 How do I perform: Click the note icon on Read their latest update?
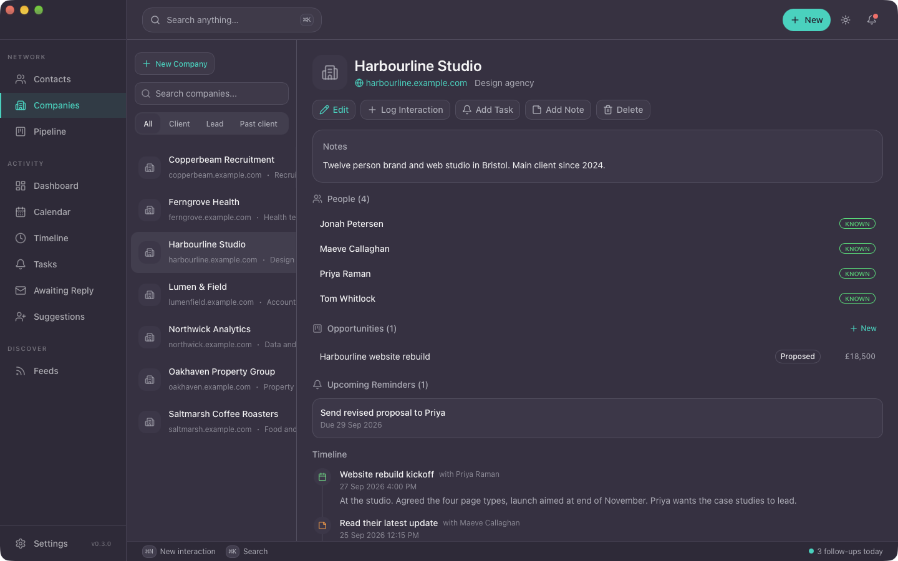pyautogui.click(x=322, y=525)
